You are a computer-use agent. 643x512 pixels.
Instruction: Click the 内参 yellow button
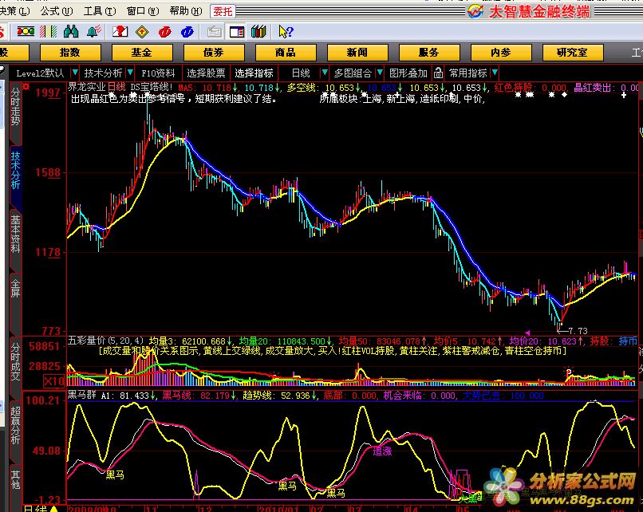[x=501, y=53]
